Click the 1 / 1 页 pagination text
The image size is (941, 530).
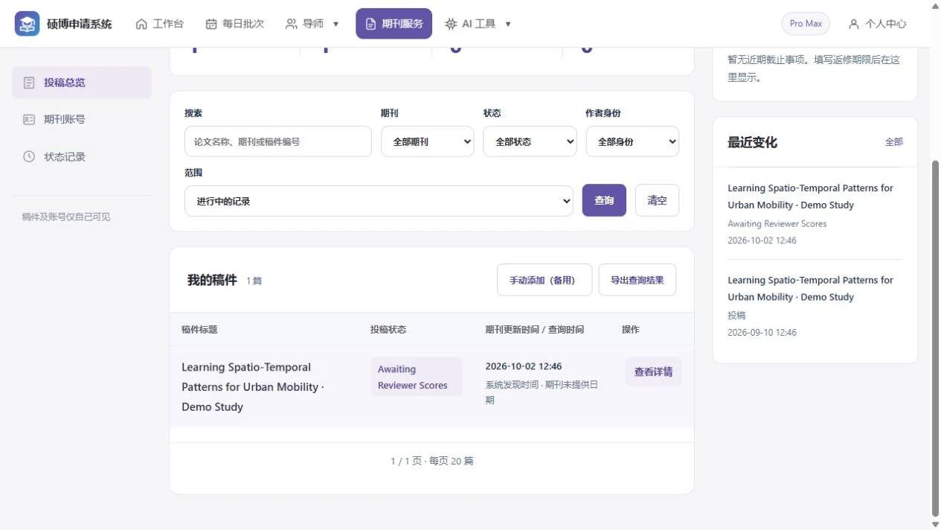(432, 461)
